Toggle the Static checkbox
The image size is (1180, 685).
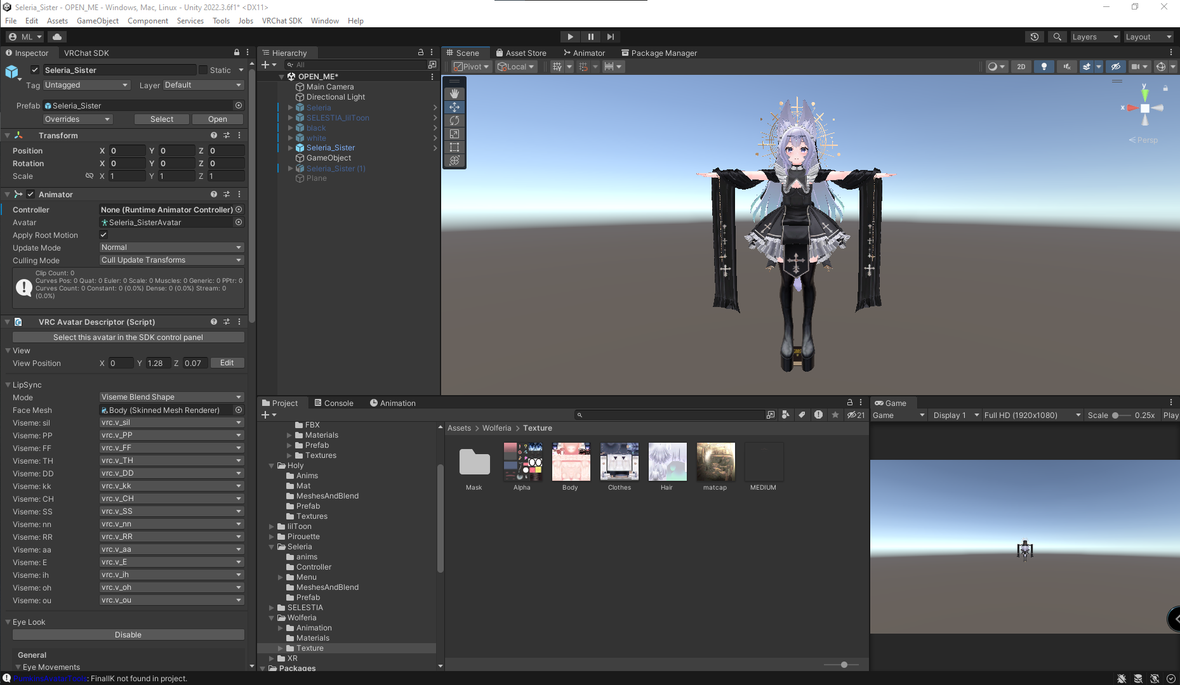pos(203,70)
